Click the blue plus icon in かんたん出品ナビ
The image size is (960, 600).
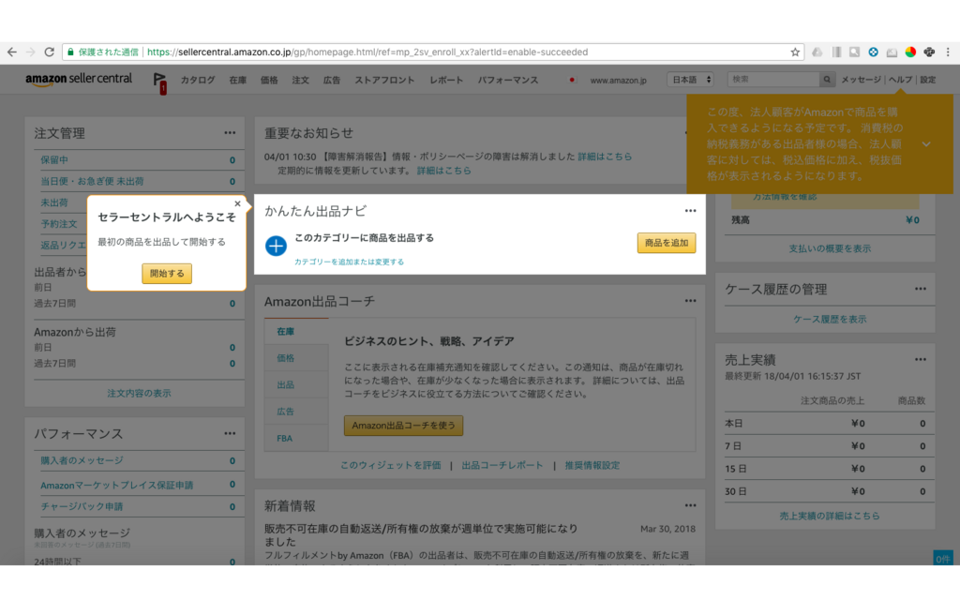[276, 246]
